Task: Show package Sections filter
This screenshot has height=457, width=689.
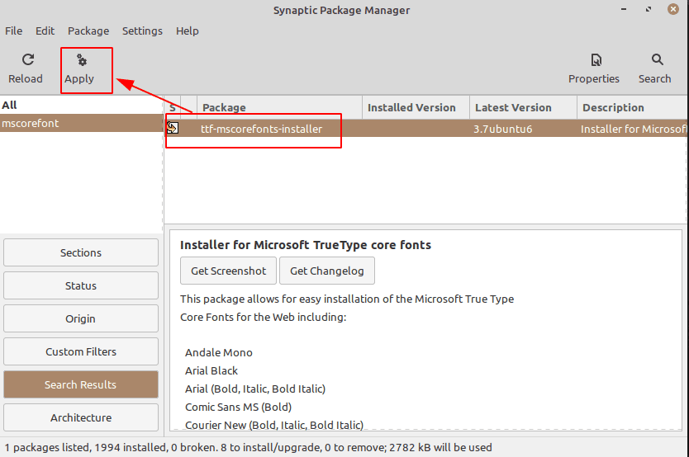Action: point(81,252)
